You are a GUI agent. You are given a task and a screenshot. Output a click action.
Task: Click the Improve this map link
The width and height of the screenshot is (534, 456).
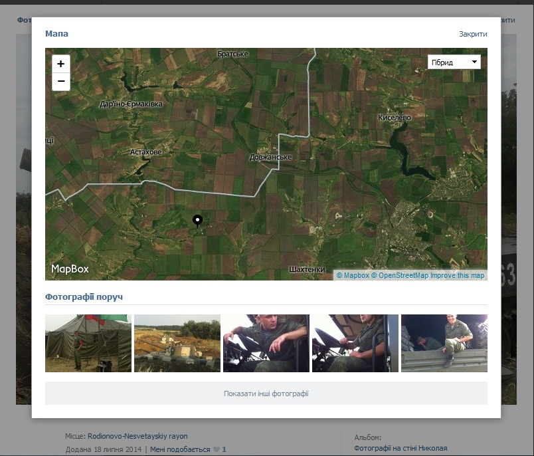457,275
